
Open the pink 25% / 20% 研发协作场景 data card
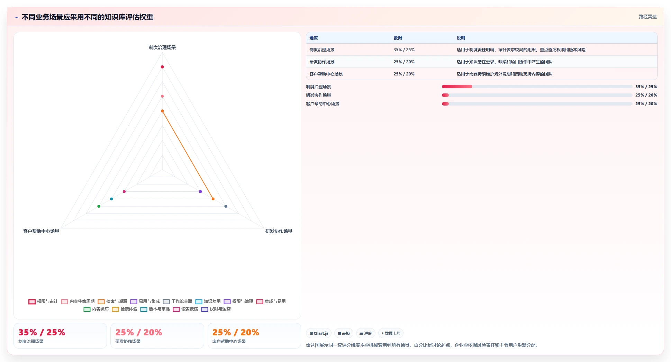tap(157, 336)
